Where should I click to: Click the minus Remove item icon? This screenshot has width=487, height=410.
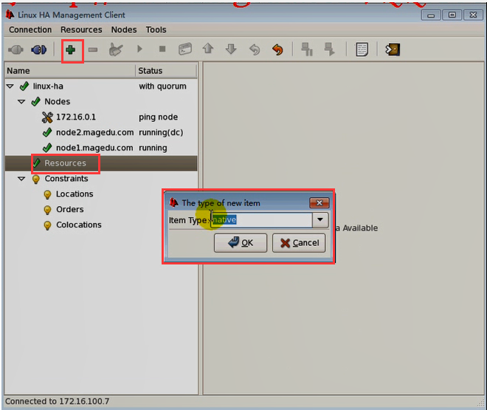(93, 49)
